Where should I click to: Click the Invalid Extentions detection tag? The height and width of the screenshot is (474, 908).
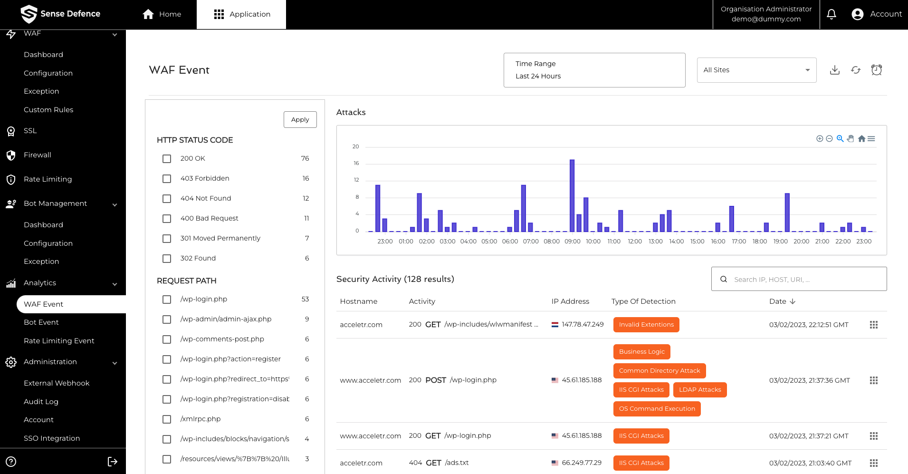coord(646,325)
